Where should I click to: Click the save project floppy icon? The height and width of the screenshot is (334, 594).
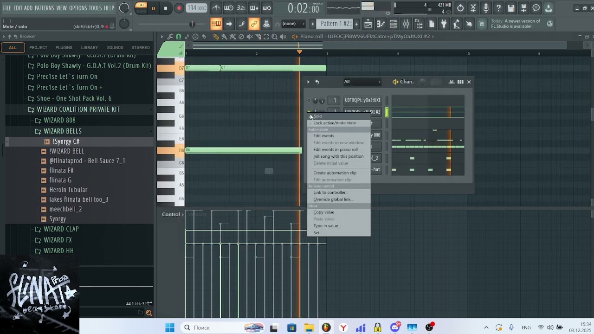tap(511, 8)
